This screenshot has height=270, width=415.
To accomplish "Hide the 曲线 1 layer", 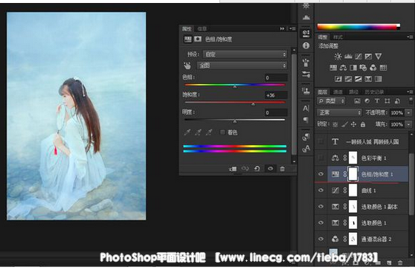I will click(321, 190).
